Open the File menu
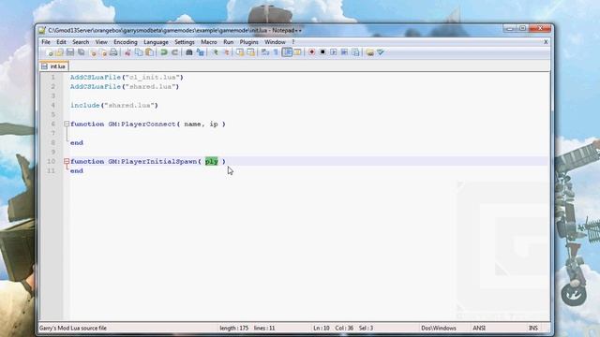The height and width of the screenshot is (337, 600). (x=46, y=42)
